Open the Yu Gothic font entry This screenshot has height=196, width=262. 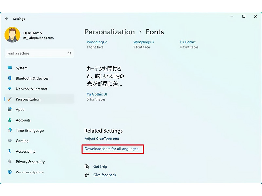click(x=187, y=42)
